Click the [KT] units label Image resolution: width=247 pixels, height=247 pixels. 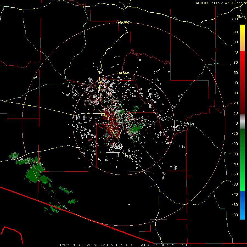point(234,19)
